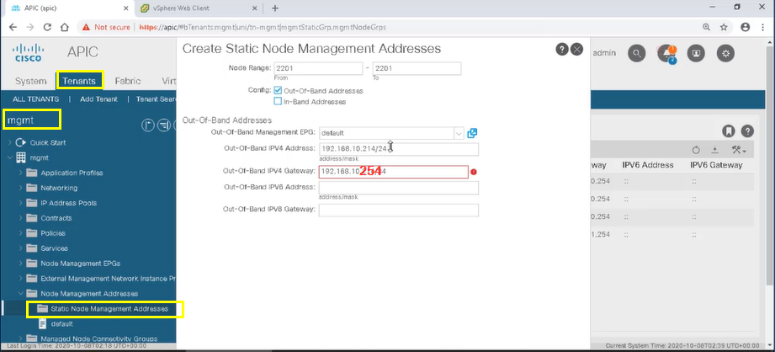The height and width of the screenshot is (352, 775).
Task: Click the Out-Of-Band IPV6 Address field
Action: 398,188
